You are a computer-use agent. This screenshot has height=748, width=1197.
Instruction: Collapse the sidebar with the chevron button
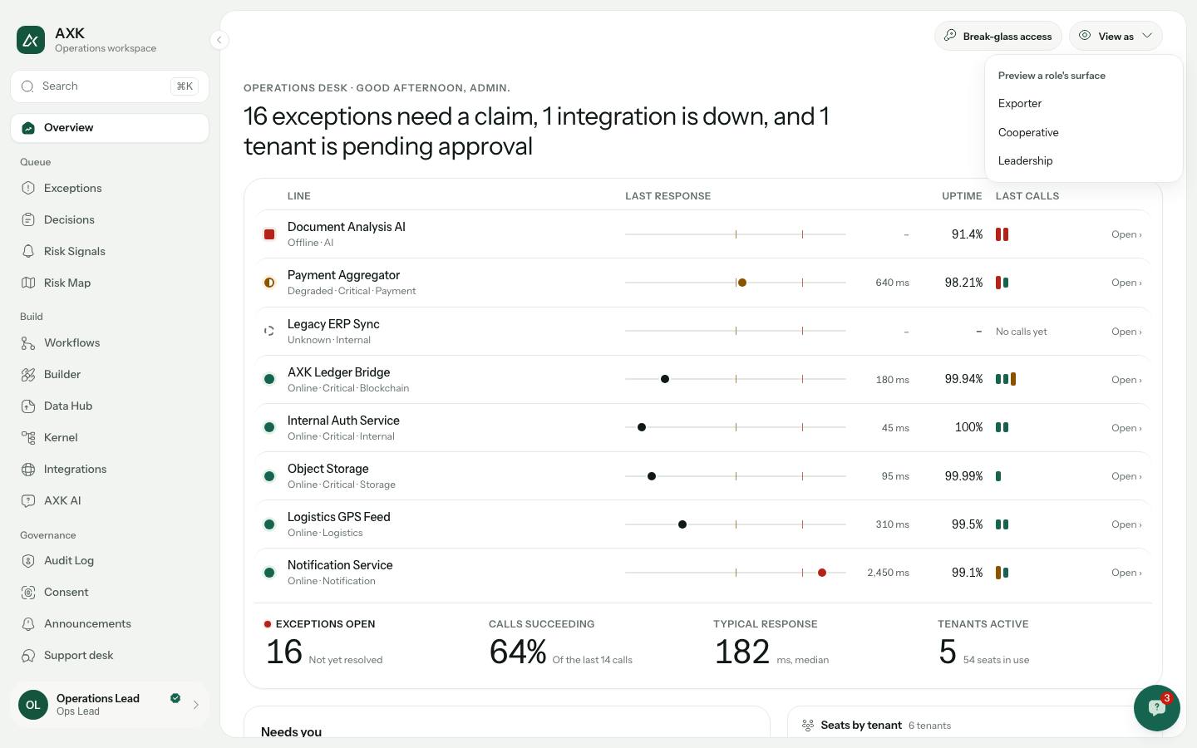(x=219, y=40)
